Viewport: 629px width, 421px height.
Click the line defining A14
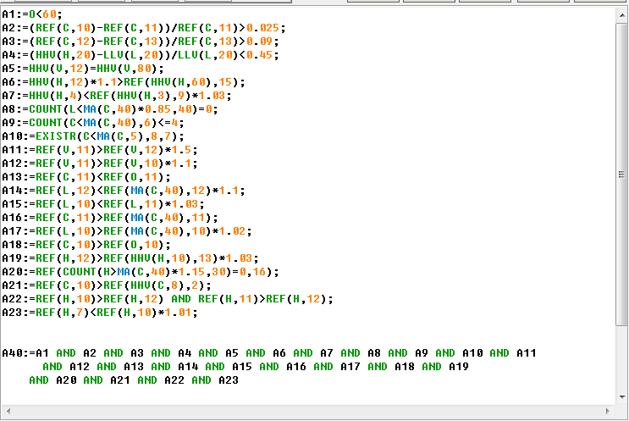tap(124, 191)
